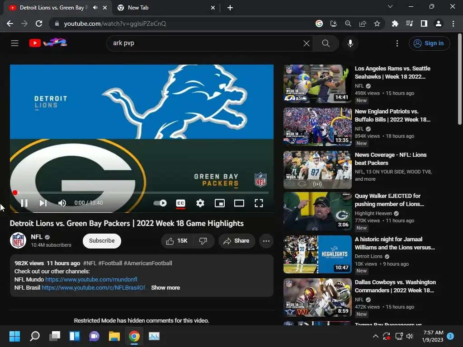
Task: Click the search magnifier button
Action: [326, 43]
